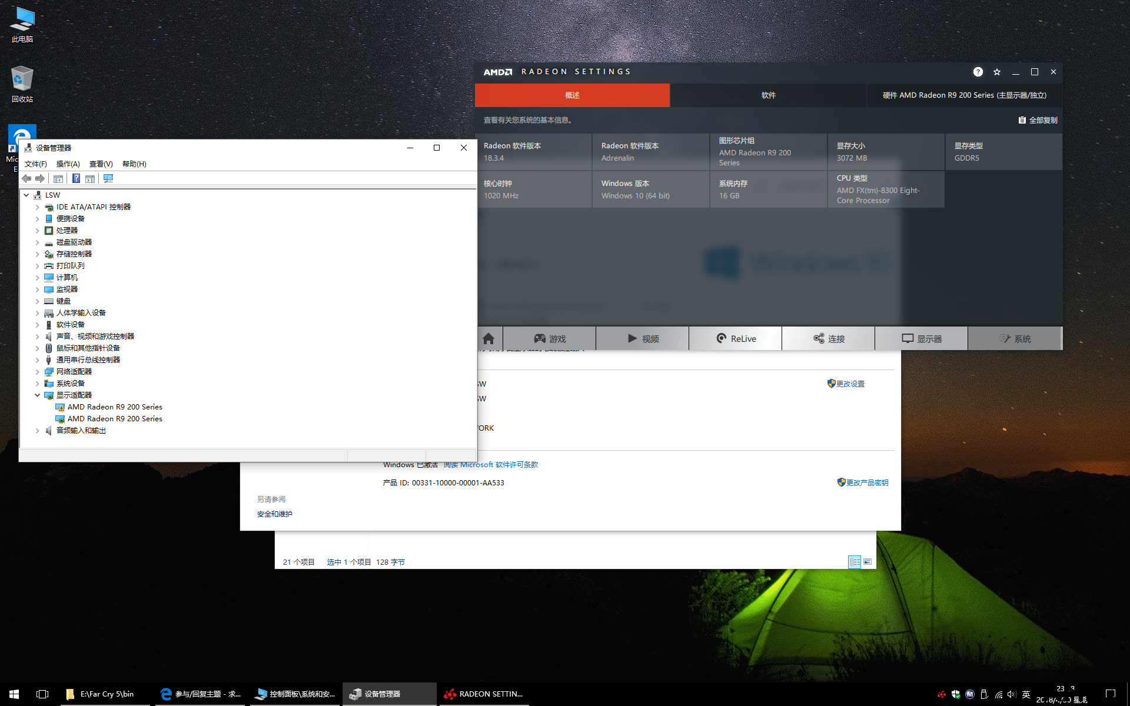
Task: Click the Radeon 软件版本 18.3.4 tile
Action: (533, 152)
